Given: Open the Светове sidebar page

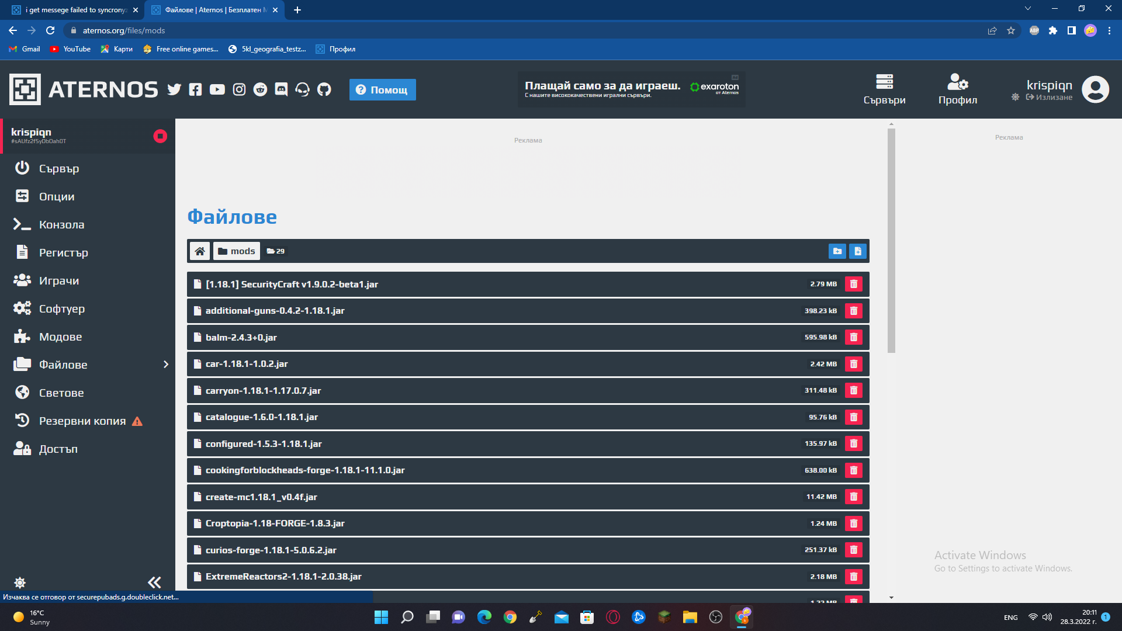Looking at the screenshot, I should pyautogui.click(x=88, y=393).
